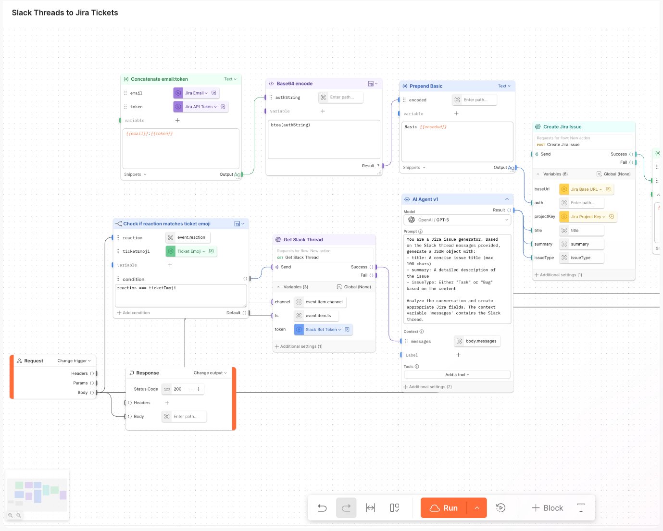Click the Response Body Enter path field
This screenshot has height=531, width=663.
click(x=185, y=417)
